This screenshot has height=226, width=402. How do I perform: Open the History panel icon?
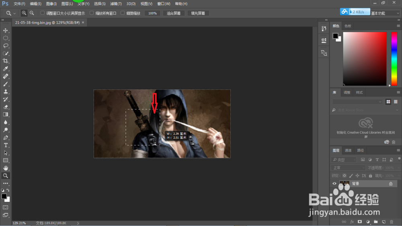coord(324,29)
